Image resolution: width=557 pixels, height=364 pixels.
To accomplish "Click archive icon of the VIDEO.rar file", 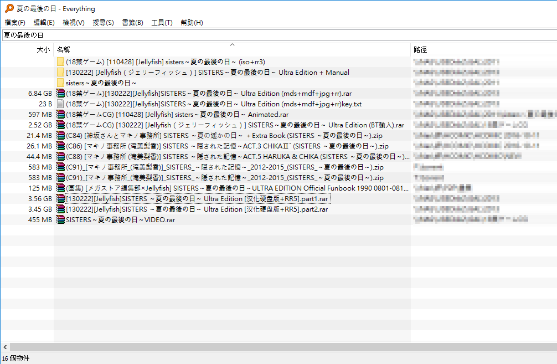I will [60, 220].
